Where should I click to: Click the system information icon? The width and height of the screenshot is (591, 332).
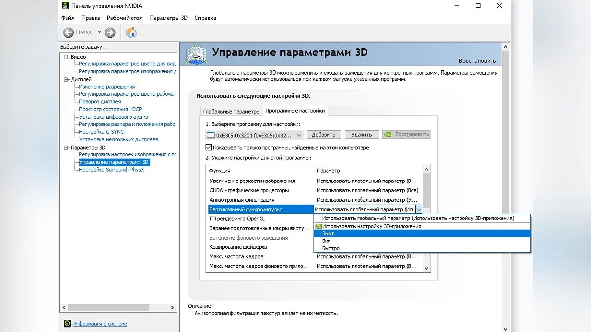67,324
